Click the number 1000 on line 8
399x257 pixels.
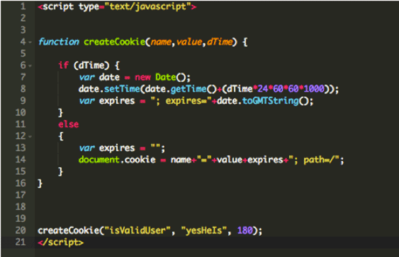[x=314, y=89]
